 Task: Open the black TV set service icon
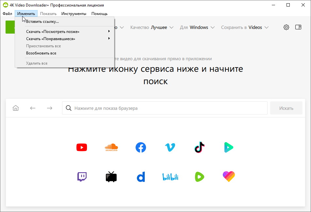coord(111,177)
